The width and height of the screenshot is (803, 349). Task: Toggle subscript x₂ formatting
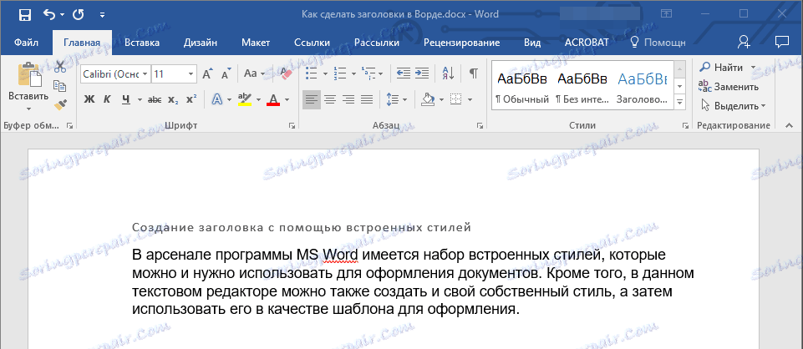pos(173,99)
